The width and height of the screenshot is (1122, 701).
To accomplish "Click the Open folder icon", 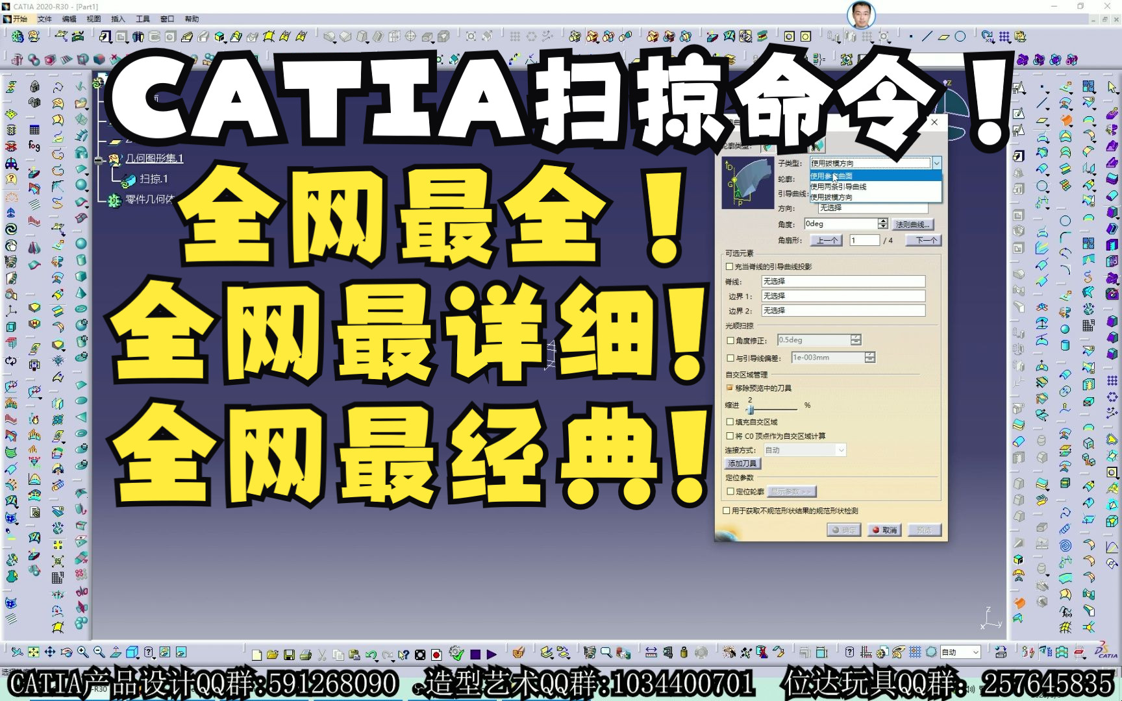I will coord(273,654).
